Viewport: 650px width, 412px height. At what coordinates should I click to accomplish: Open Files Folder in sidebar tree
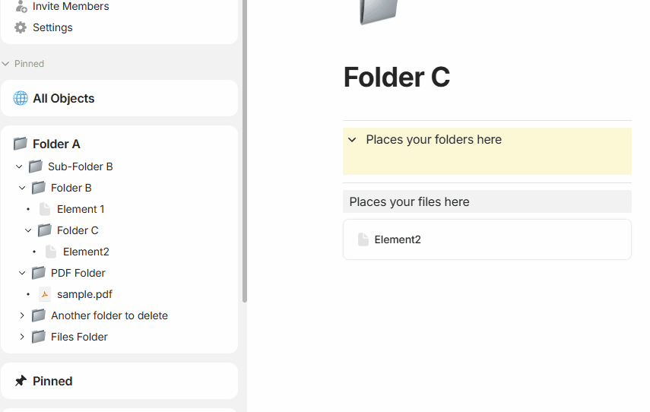pos(79,337)
